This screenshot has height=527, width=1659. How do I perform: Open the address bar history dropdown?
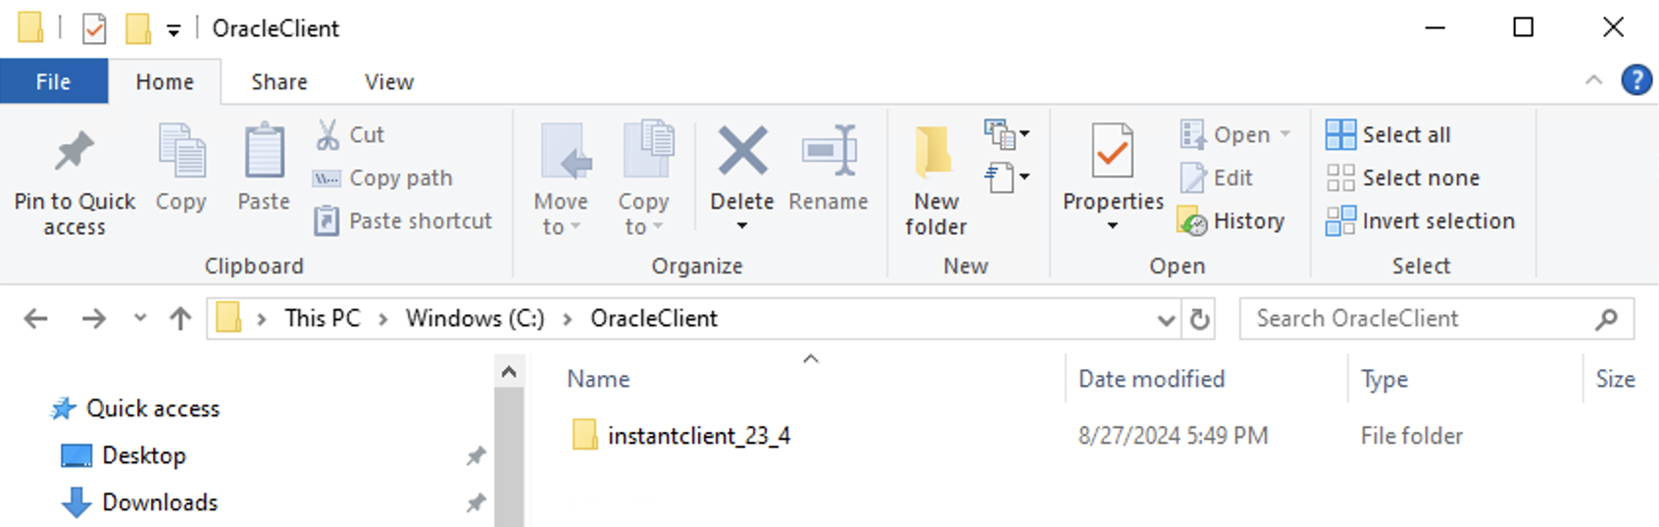[1166, 319]
